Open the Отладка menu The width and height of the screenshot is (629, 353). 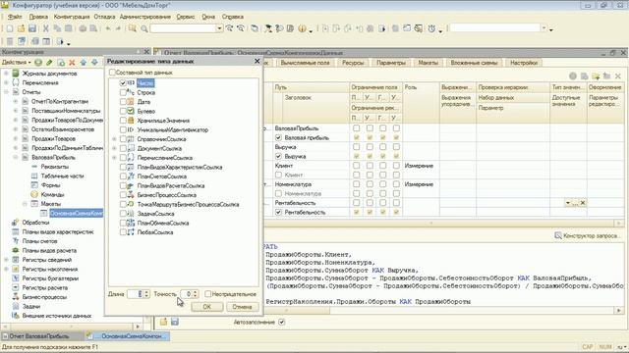[104, 17]
